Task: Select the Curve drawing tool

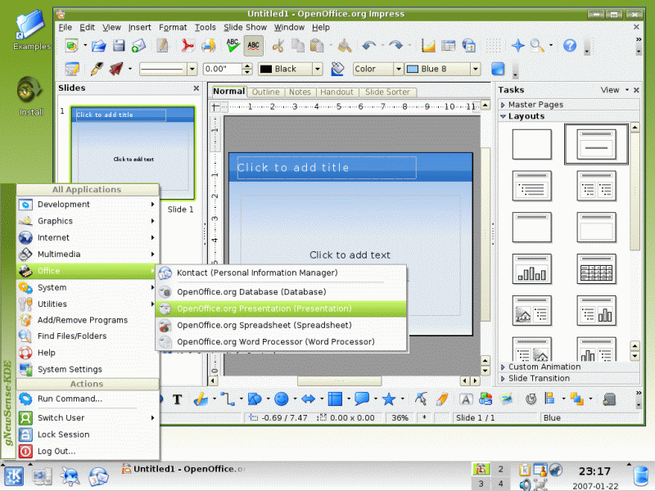Action: tap(201, 399)
